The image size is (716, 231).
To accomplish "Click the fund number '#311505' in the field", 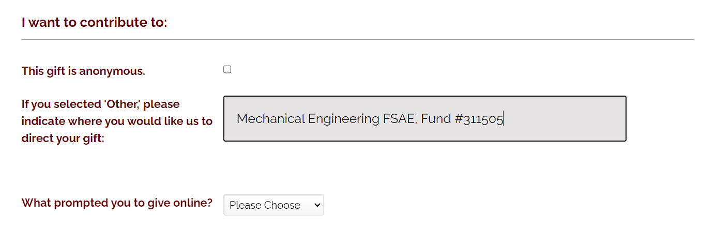I will [x=478, y=119].
